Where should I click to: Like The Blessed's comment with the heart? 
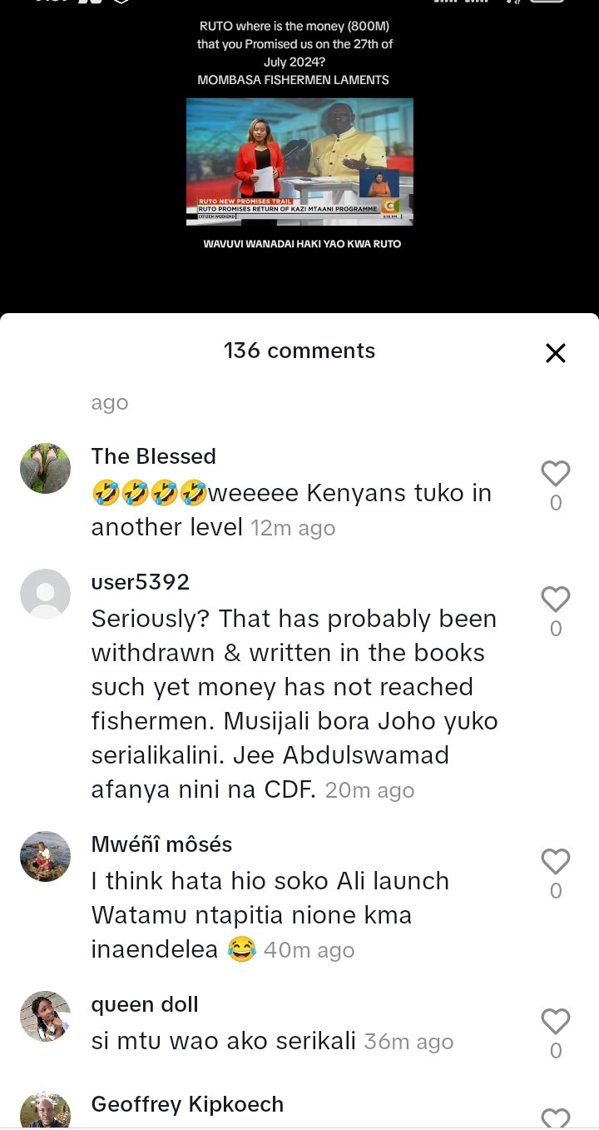coord(556,474)
